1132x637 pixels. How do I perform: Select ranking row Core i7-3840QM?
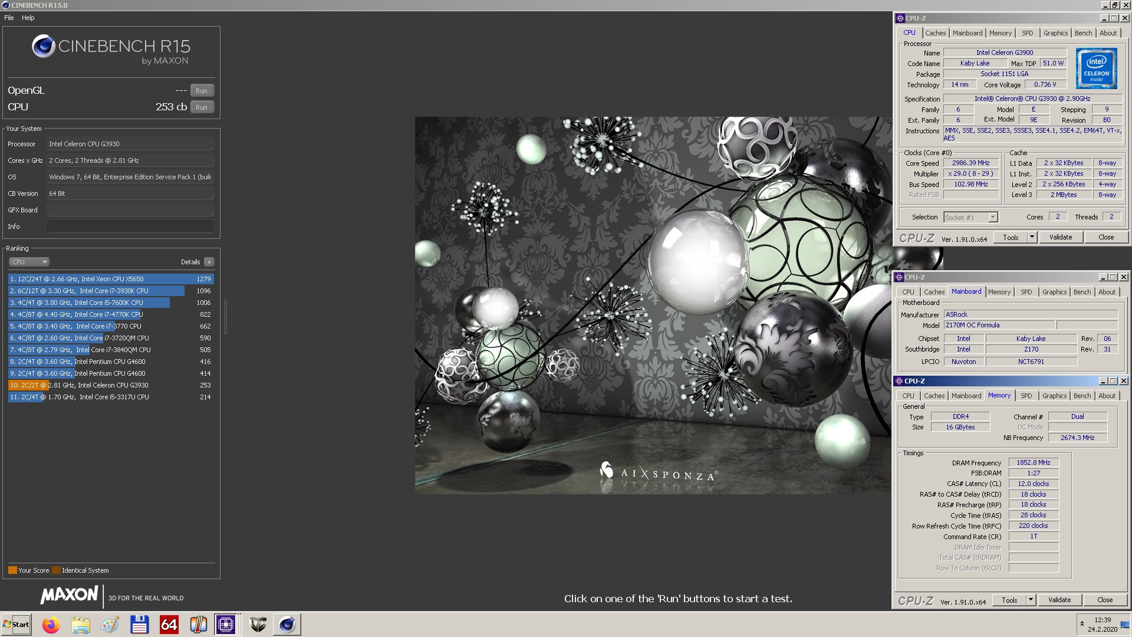(111, 350)
